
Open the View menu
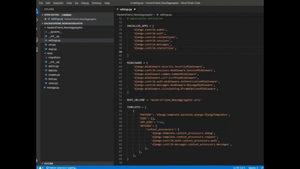point(69,3)
